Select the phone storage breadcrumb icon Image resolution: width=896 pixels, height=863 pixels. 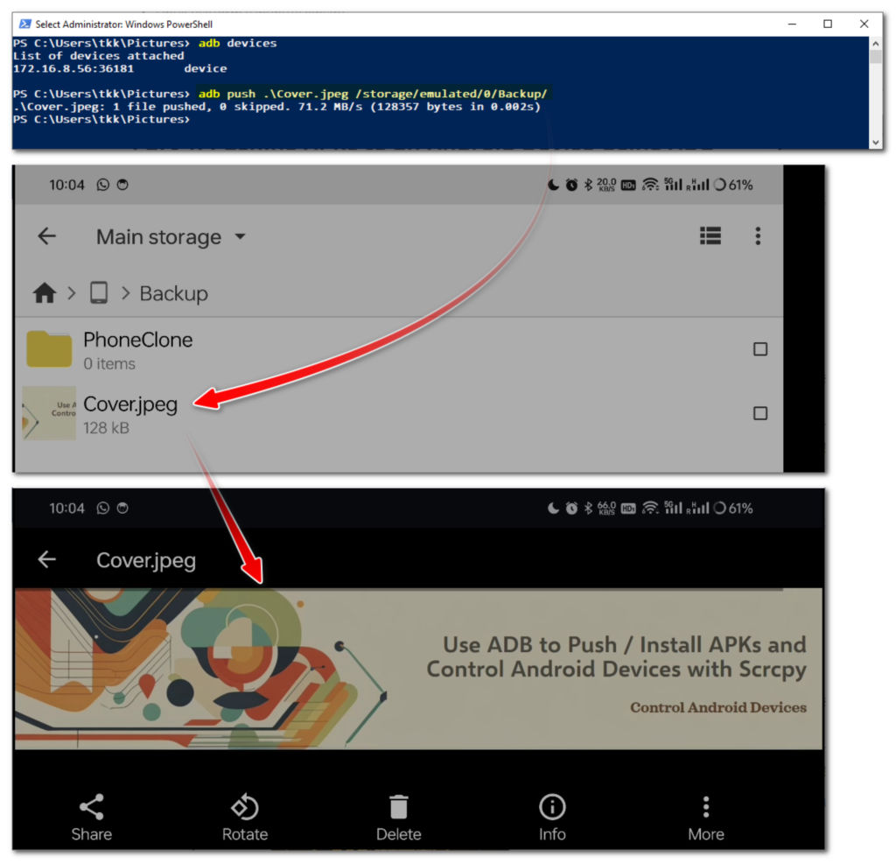pyautogui.click(x=99, y=293)
